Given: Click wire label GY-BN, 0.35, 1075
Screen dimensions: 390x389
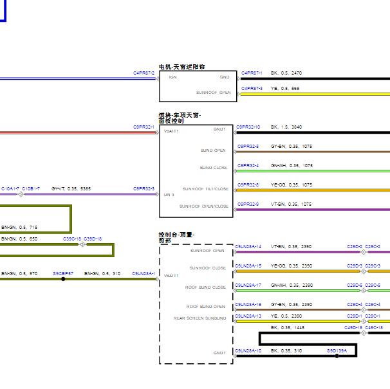Looking at the screenshot, I should click(x=292, y=147).
